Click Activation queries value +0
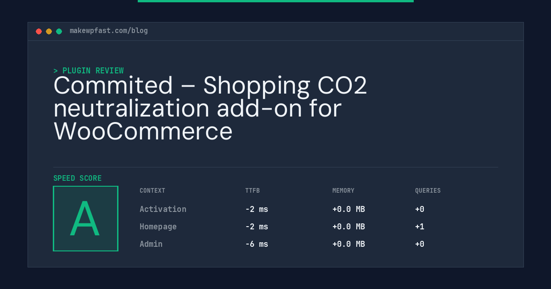 420,209
